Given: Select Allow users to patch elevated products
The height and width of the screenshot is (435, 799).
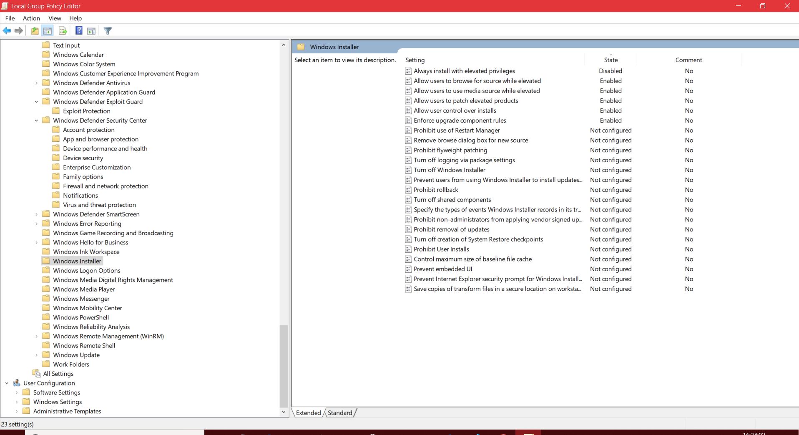Looking at the screenshot, I should [x=466, y=101].
